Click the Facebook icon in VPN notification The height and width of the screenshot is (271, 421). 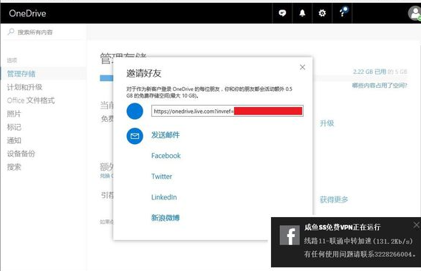[x=290, y=235]
